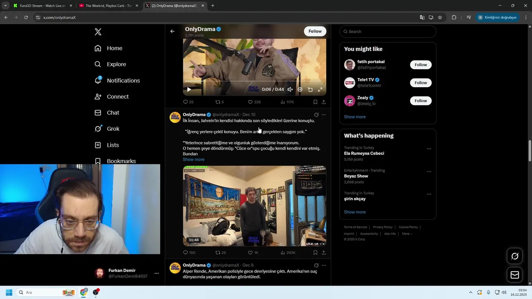Image resolution: width=532 pixels, height=299 pixels.
Task: View analytics showing 293K views
Action: pos(288,252)
